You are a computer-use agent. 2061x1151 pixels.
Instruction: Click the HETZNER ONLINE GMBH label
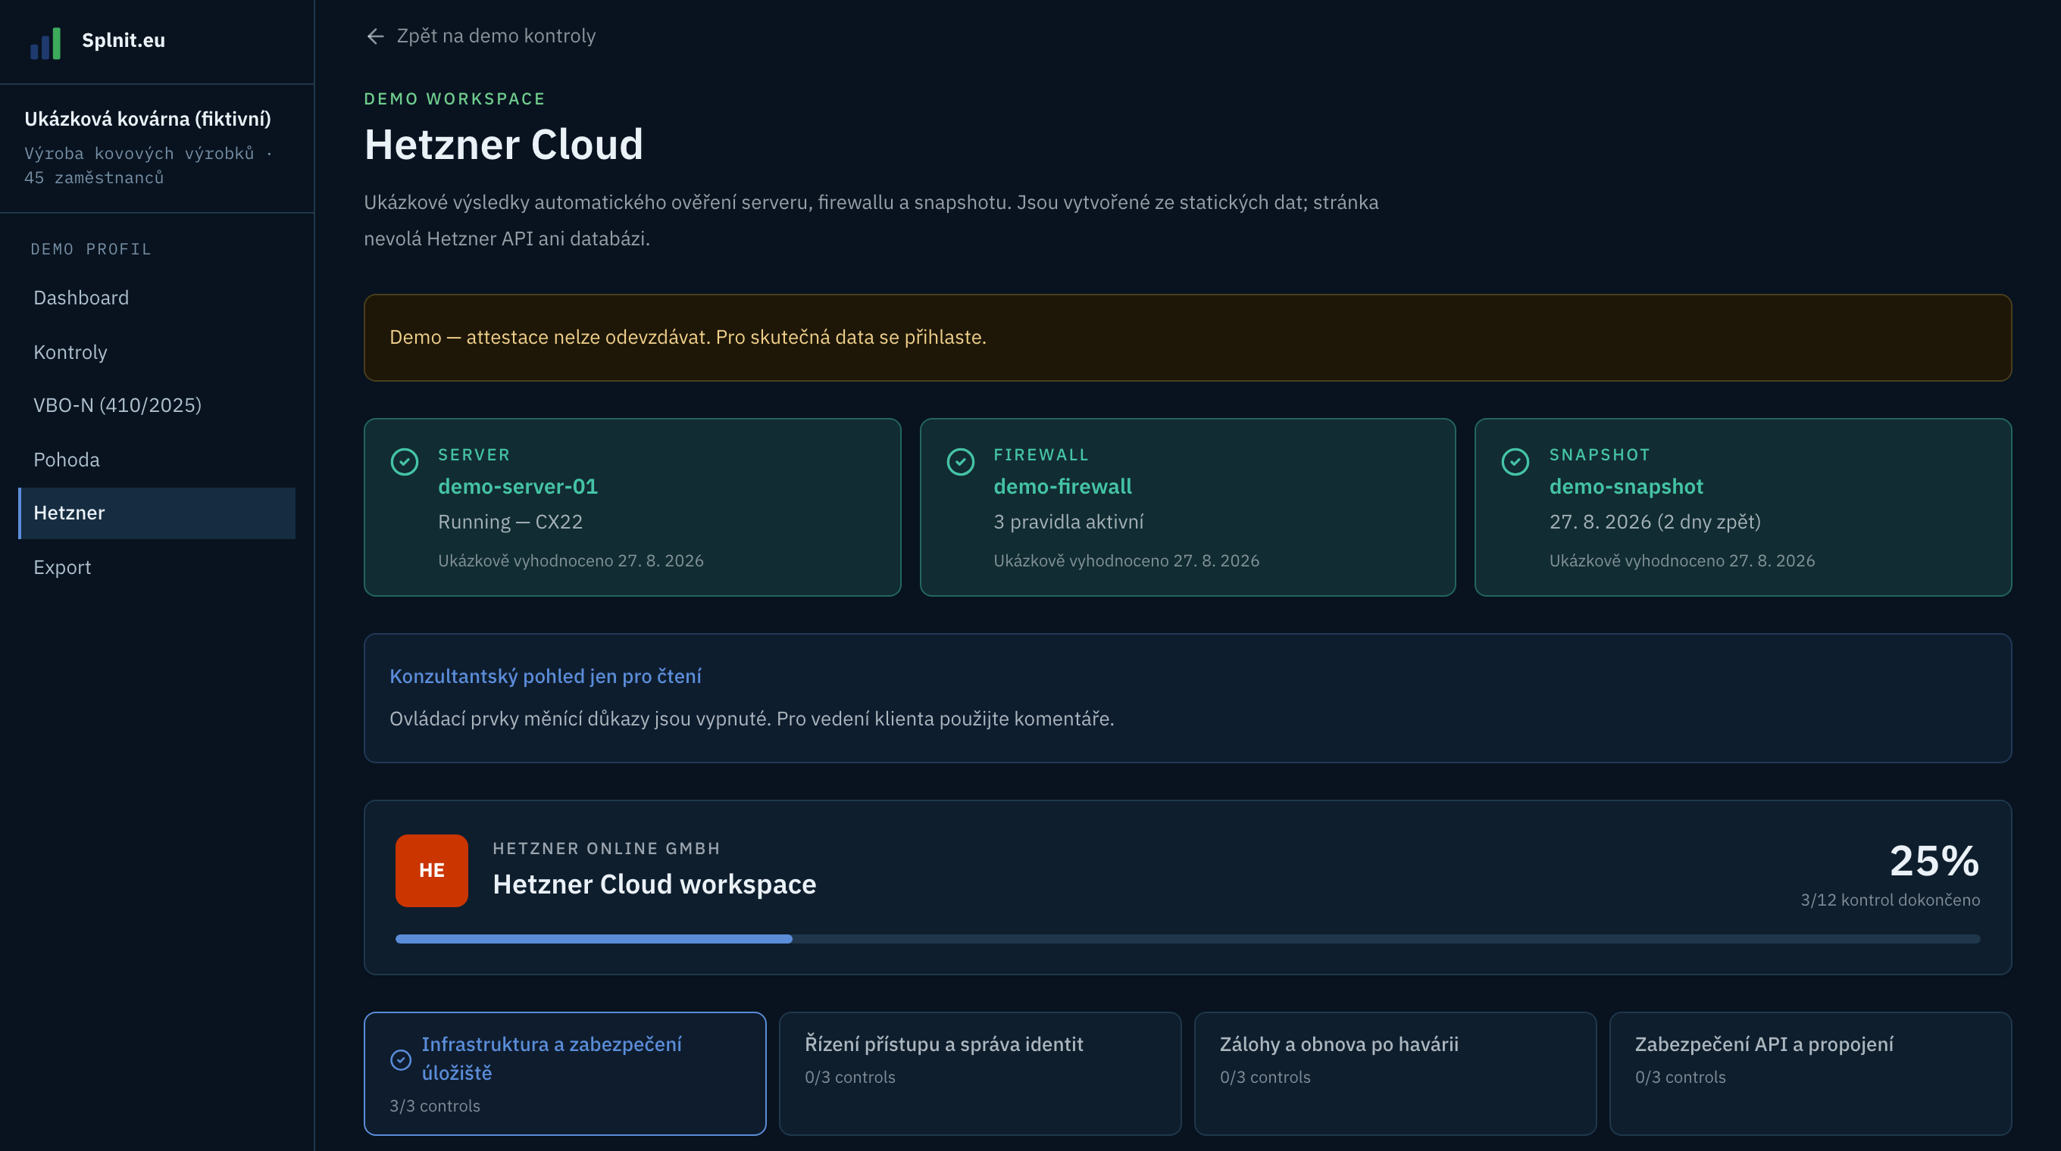tap(606, 849)
